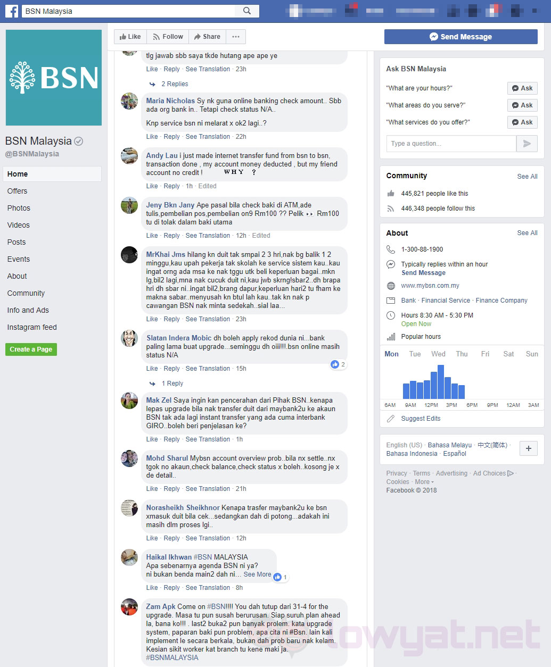
Task: Click the plus icon for more languages
Action: 528,448
